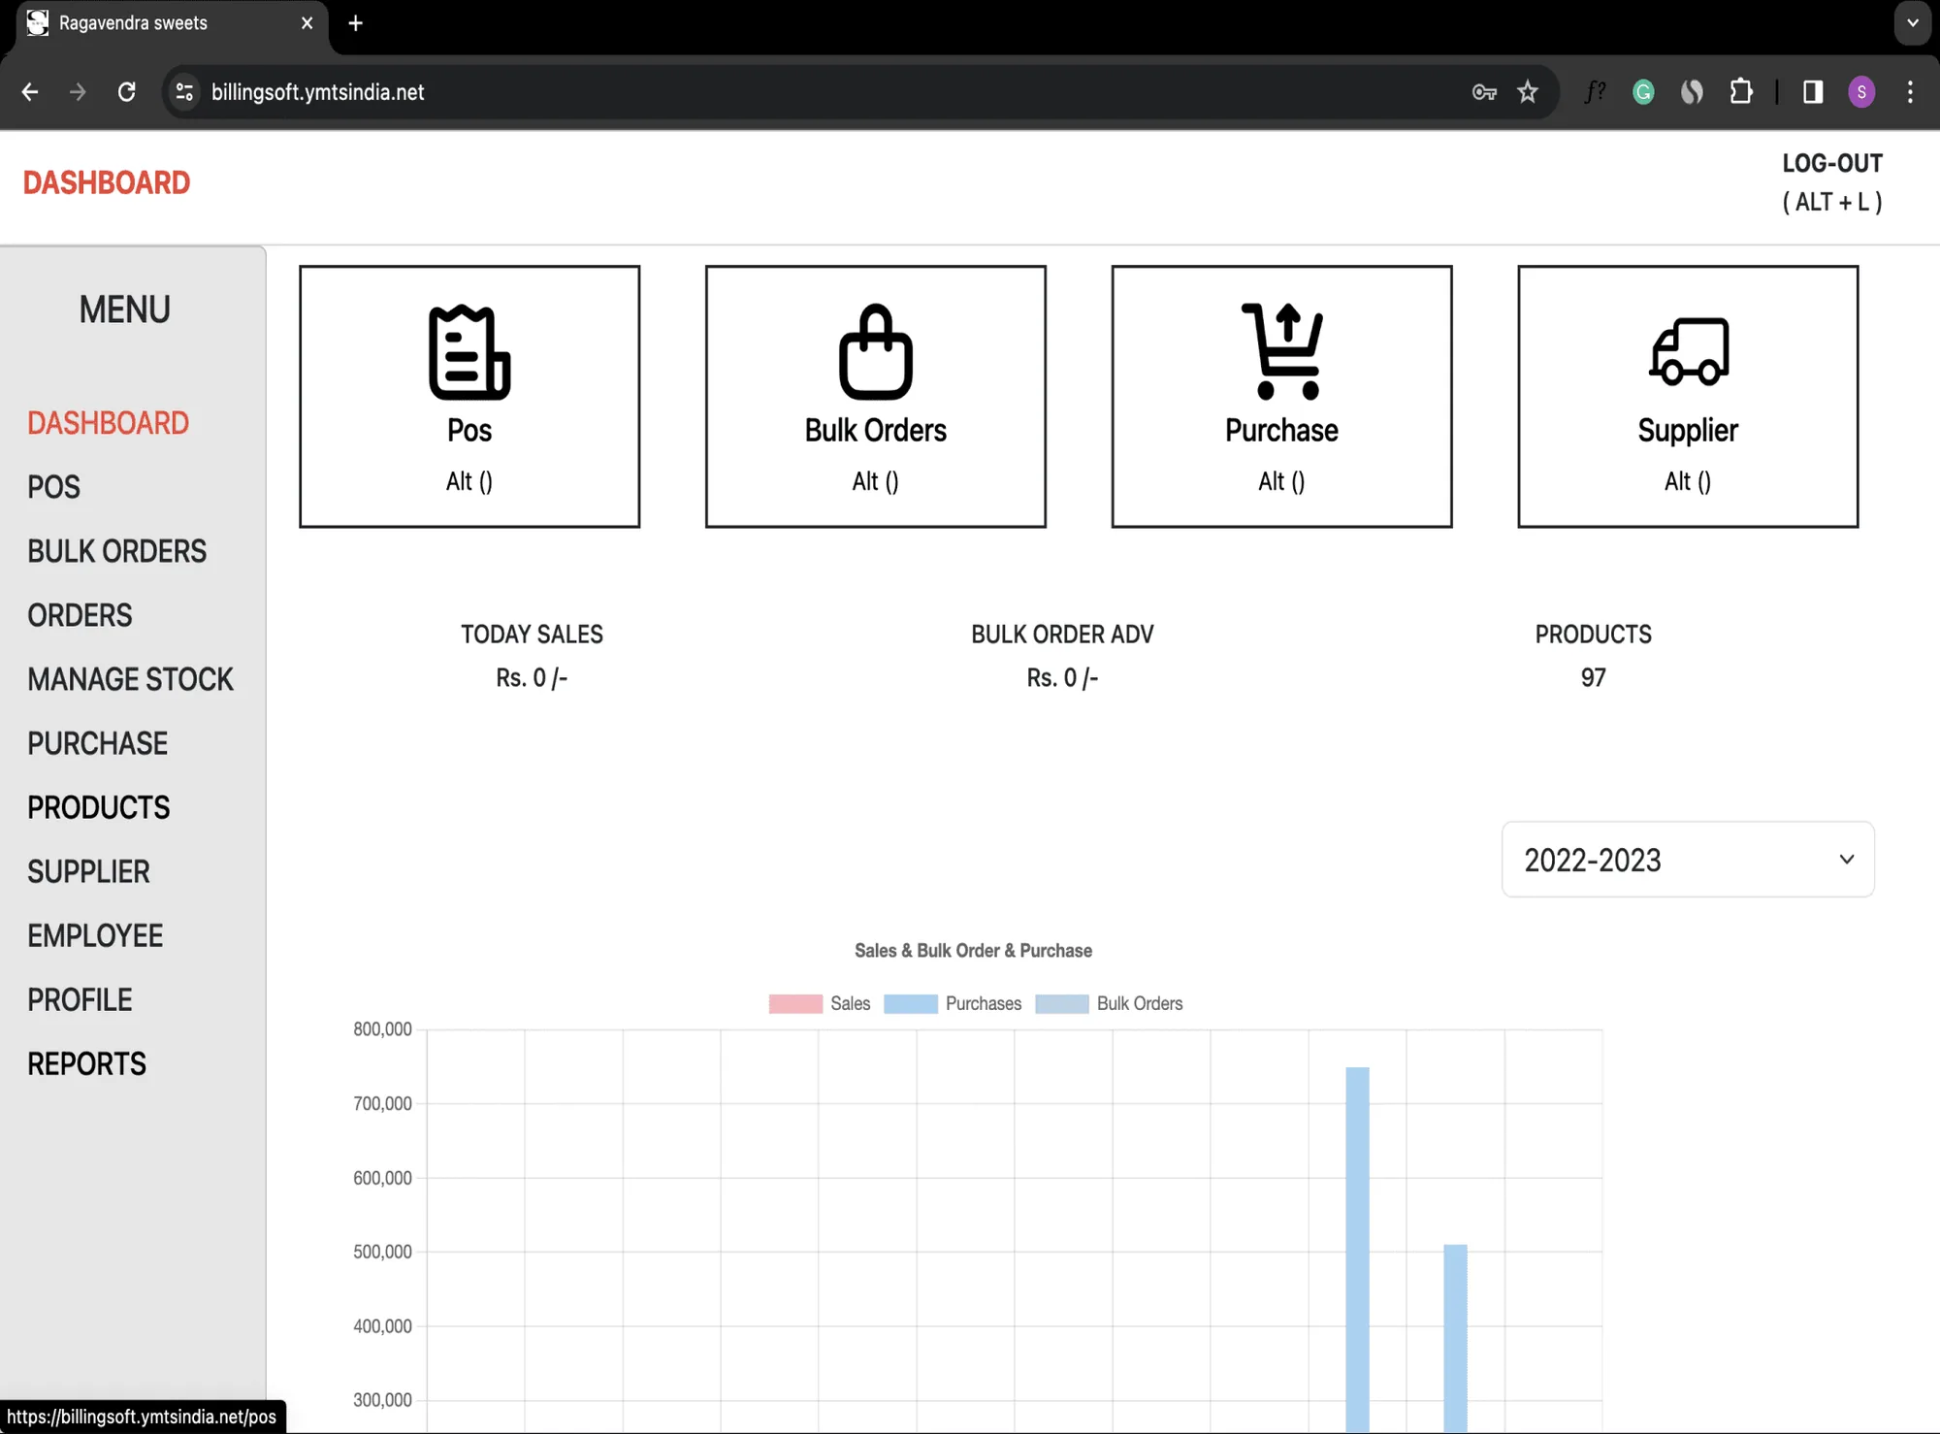Open the Grammarly extension icon

1643,92
